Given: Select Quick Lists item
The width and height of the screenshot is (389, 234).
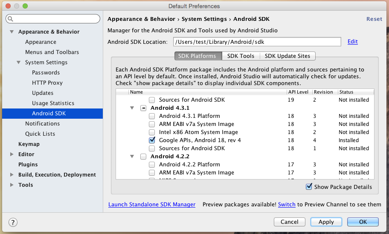Looking at the screenshot, I should pos(40,134).
